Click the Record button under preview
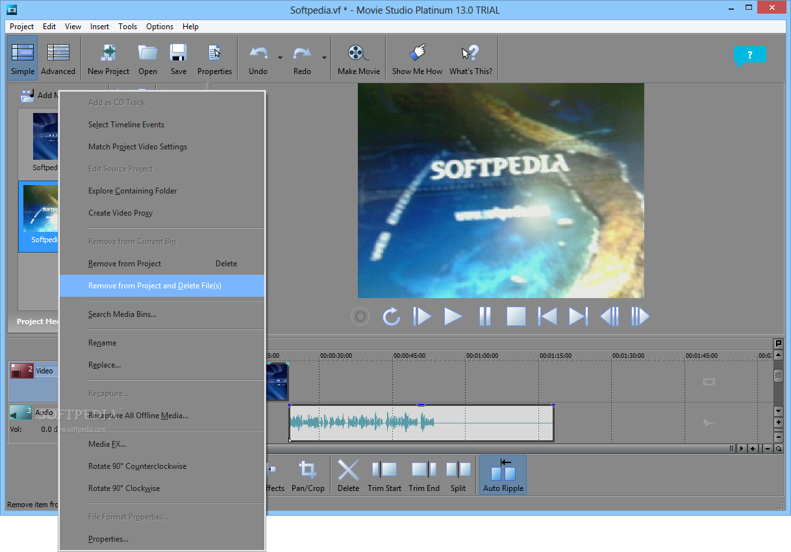The image size is (791, 552). (360, 316)
